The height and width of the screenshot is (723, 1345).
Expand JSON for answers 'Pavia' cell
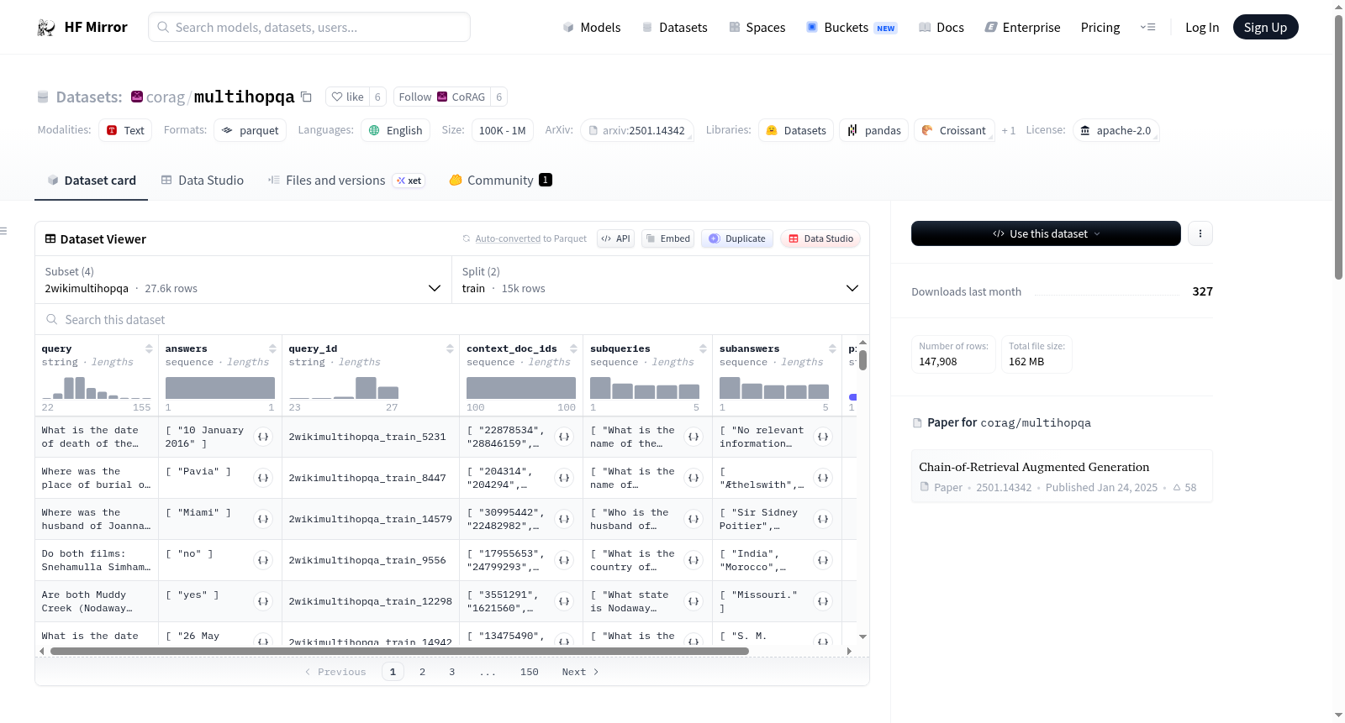pyautogui.click(x=263, y=478)
